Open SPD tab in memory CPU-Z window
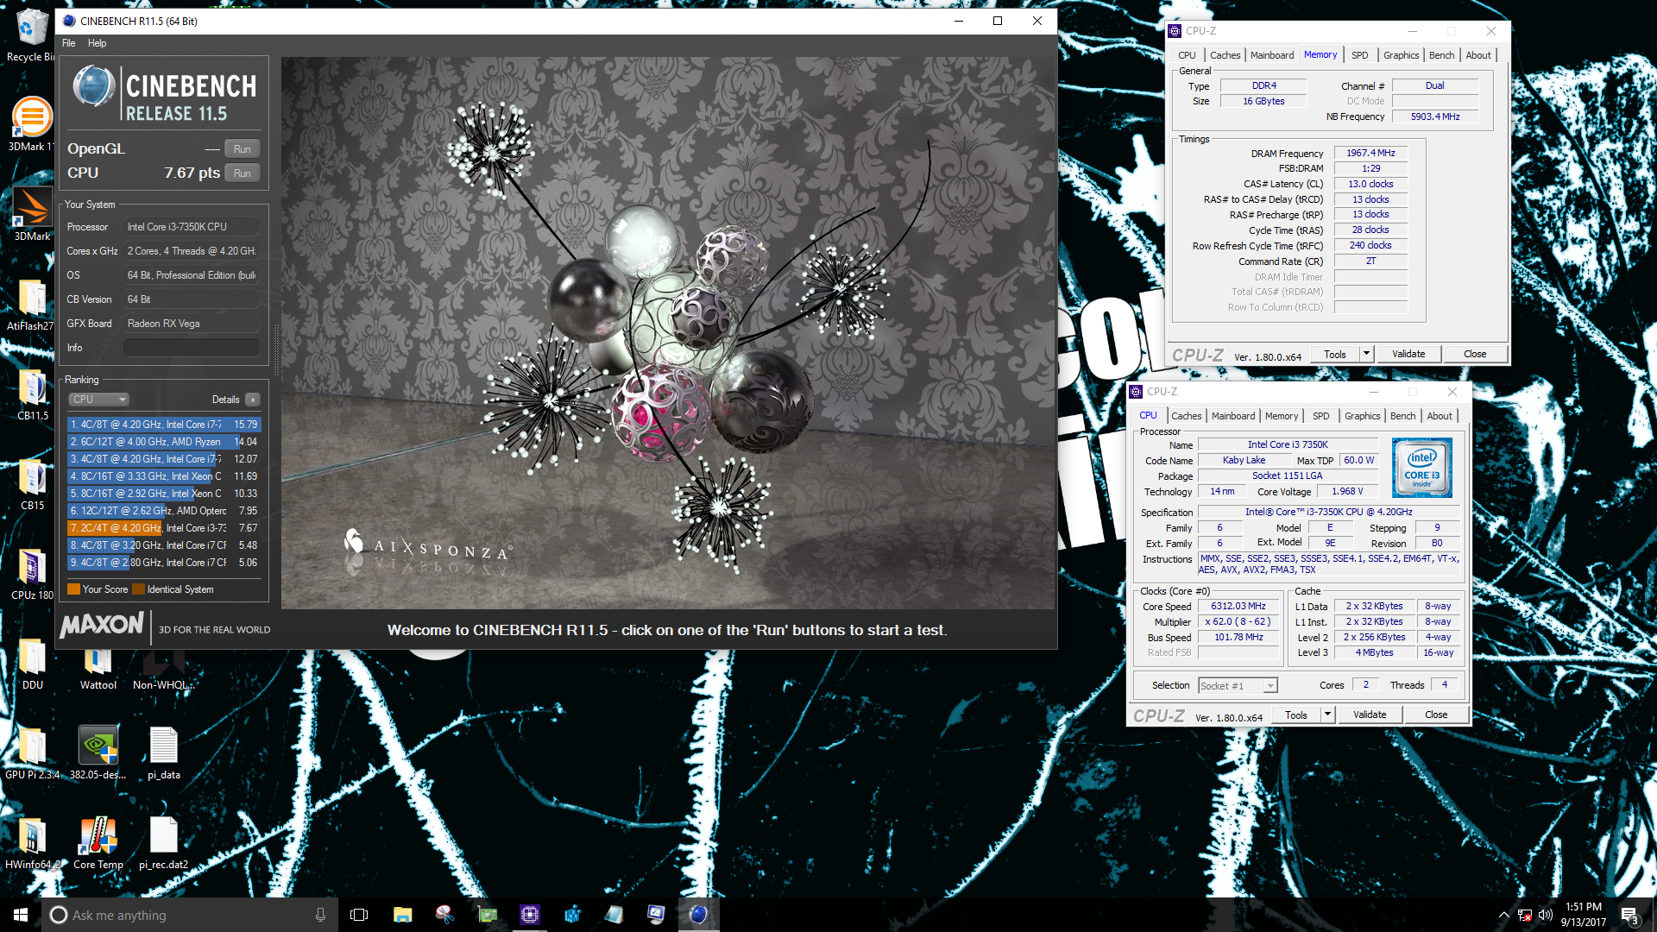1657x932 pixels. [x=1359, y=55]
